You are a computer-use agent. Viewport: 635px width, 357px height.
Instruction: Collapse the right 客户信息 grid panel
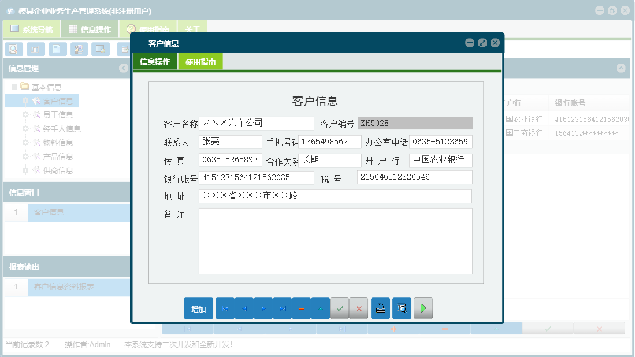pyautogui.click(x=621, y=68)
